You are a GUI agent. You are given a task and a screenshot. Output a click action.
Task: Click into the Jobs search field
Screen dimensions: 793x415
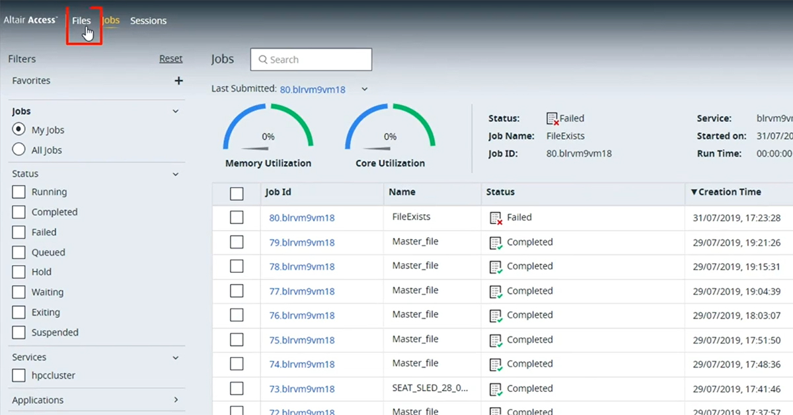[x=311, y=59]
